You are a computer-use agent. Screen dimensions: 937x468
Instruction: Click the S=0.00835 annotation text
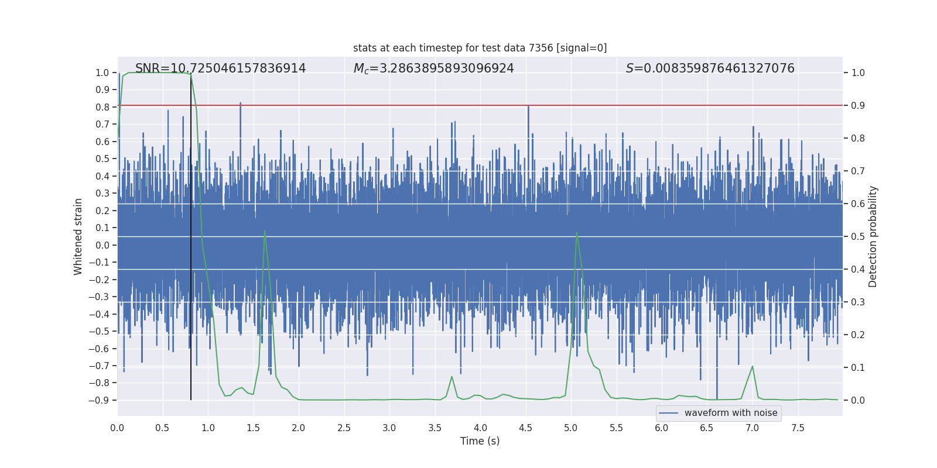(x=710, y=68)
